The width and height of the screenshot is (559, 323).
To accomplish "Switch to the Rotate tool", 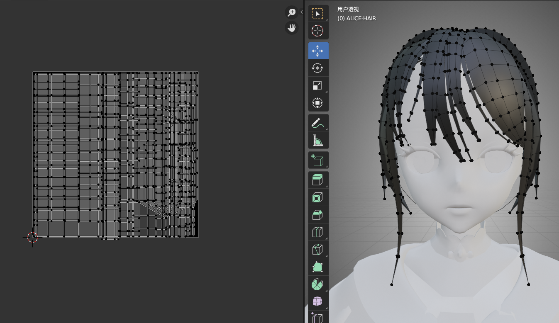I will (317, 68).
